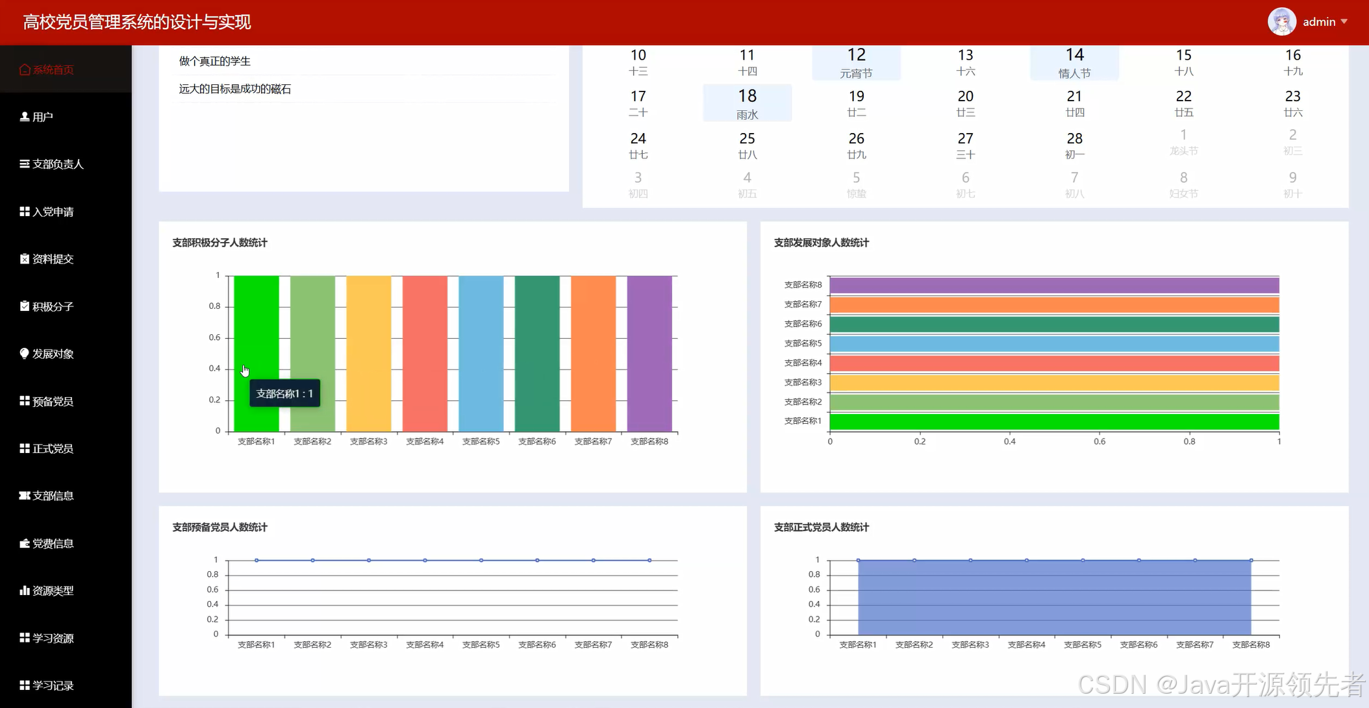
Task: Open the 正式党员 menu item
Action: [x=53, y=448]
